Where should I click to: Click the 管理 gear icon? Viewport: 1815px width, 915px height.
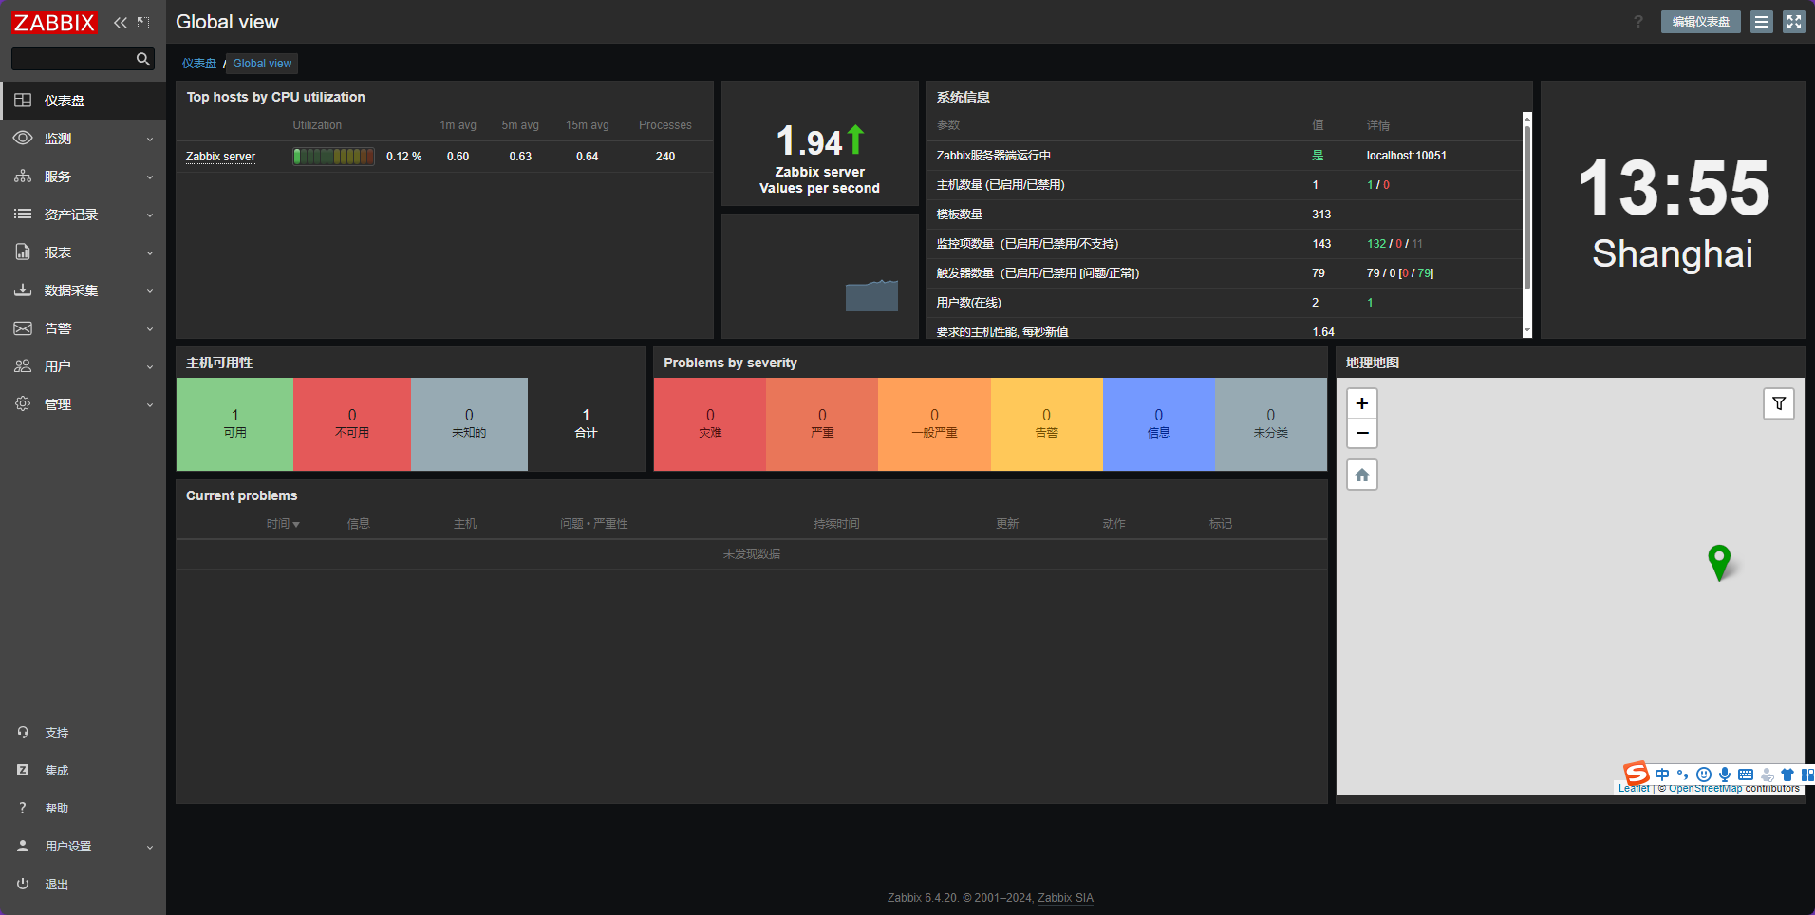[x=23, y=403]
